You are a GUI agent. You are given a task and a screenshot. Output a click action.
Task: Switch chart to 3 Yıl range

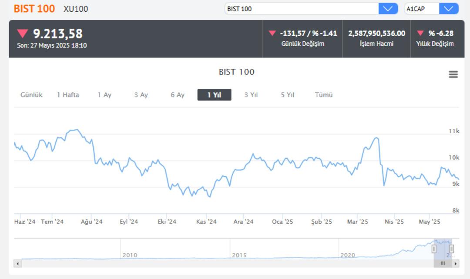(x=251, y=95)
